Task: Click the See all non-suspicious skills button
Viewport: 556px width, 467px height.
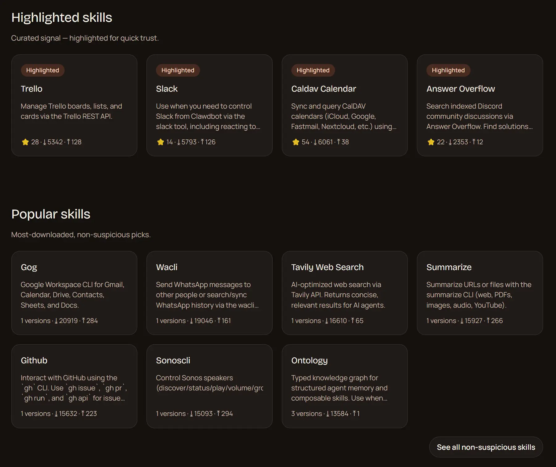Action: 486,447
